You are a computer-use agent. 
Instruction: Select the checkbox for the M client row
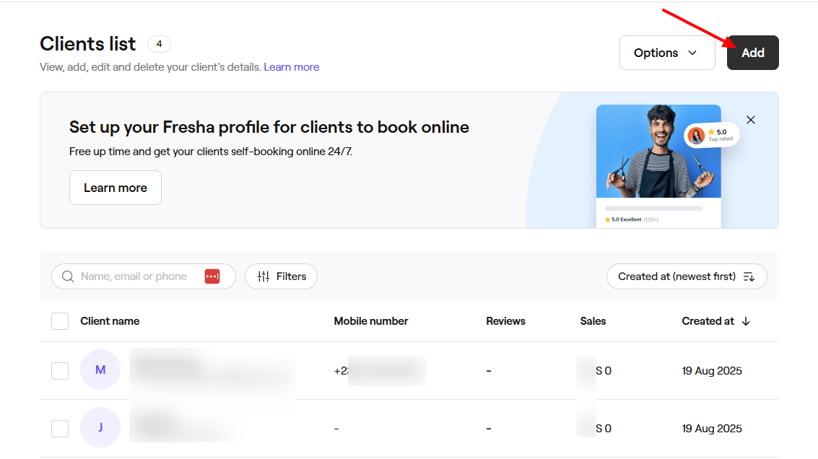point(60,371)
